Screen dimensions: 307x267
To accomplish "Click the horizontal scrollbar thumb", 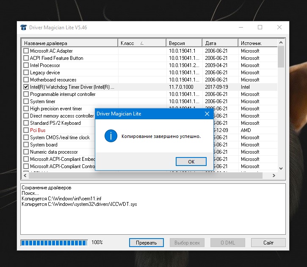I will click(146, 175).
